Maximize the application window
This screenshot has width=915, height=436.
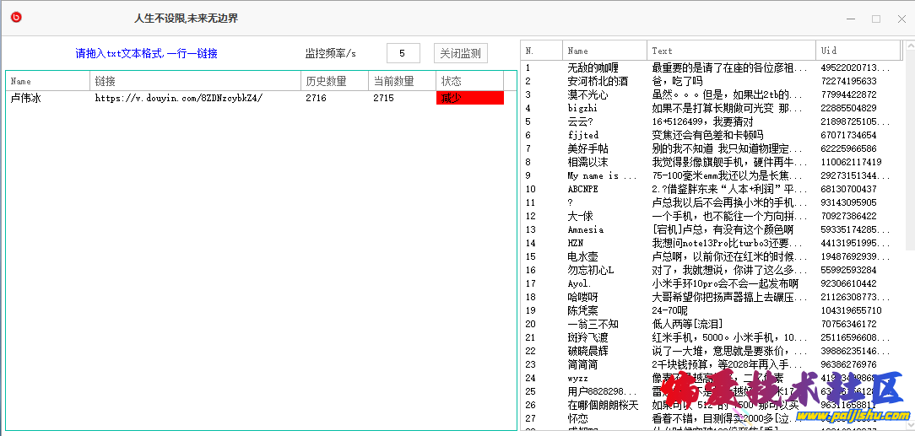(876, 19)
